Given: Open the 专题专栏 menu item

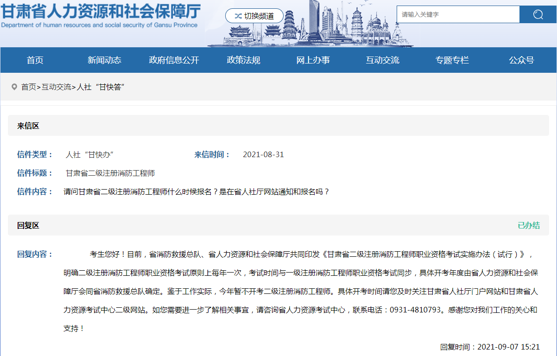Looking at the screenshot, I should coord(452,60).
